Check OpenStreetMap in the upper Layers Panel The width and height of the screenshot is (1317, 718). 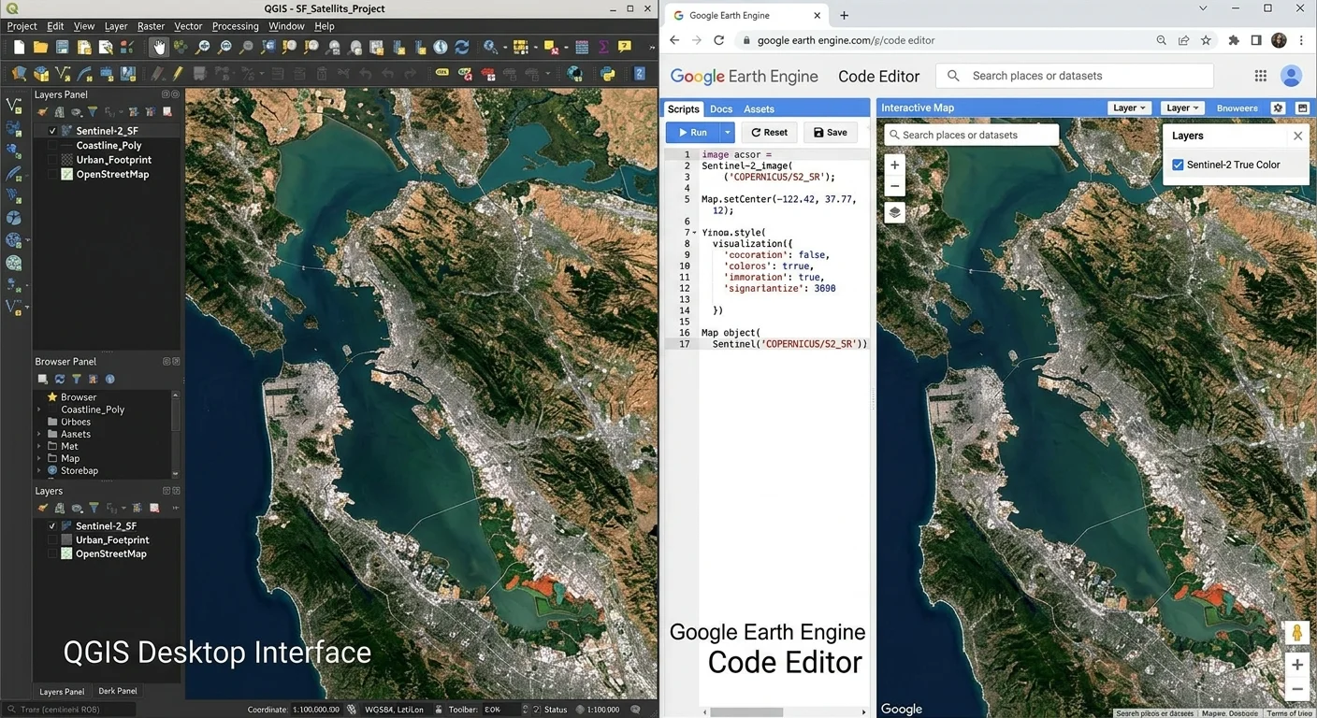point(52,174)
